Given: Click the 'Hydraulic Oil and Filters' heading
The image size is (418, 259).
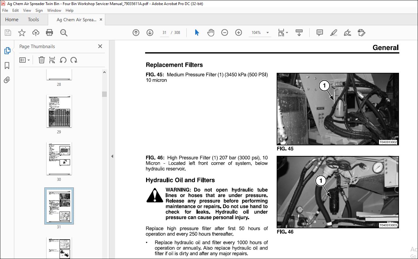Looking at the screenshot, I should tap(180, 180).
